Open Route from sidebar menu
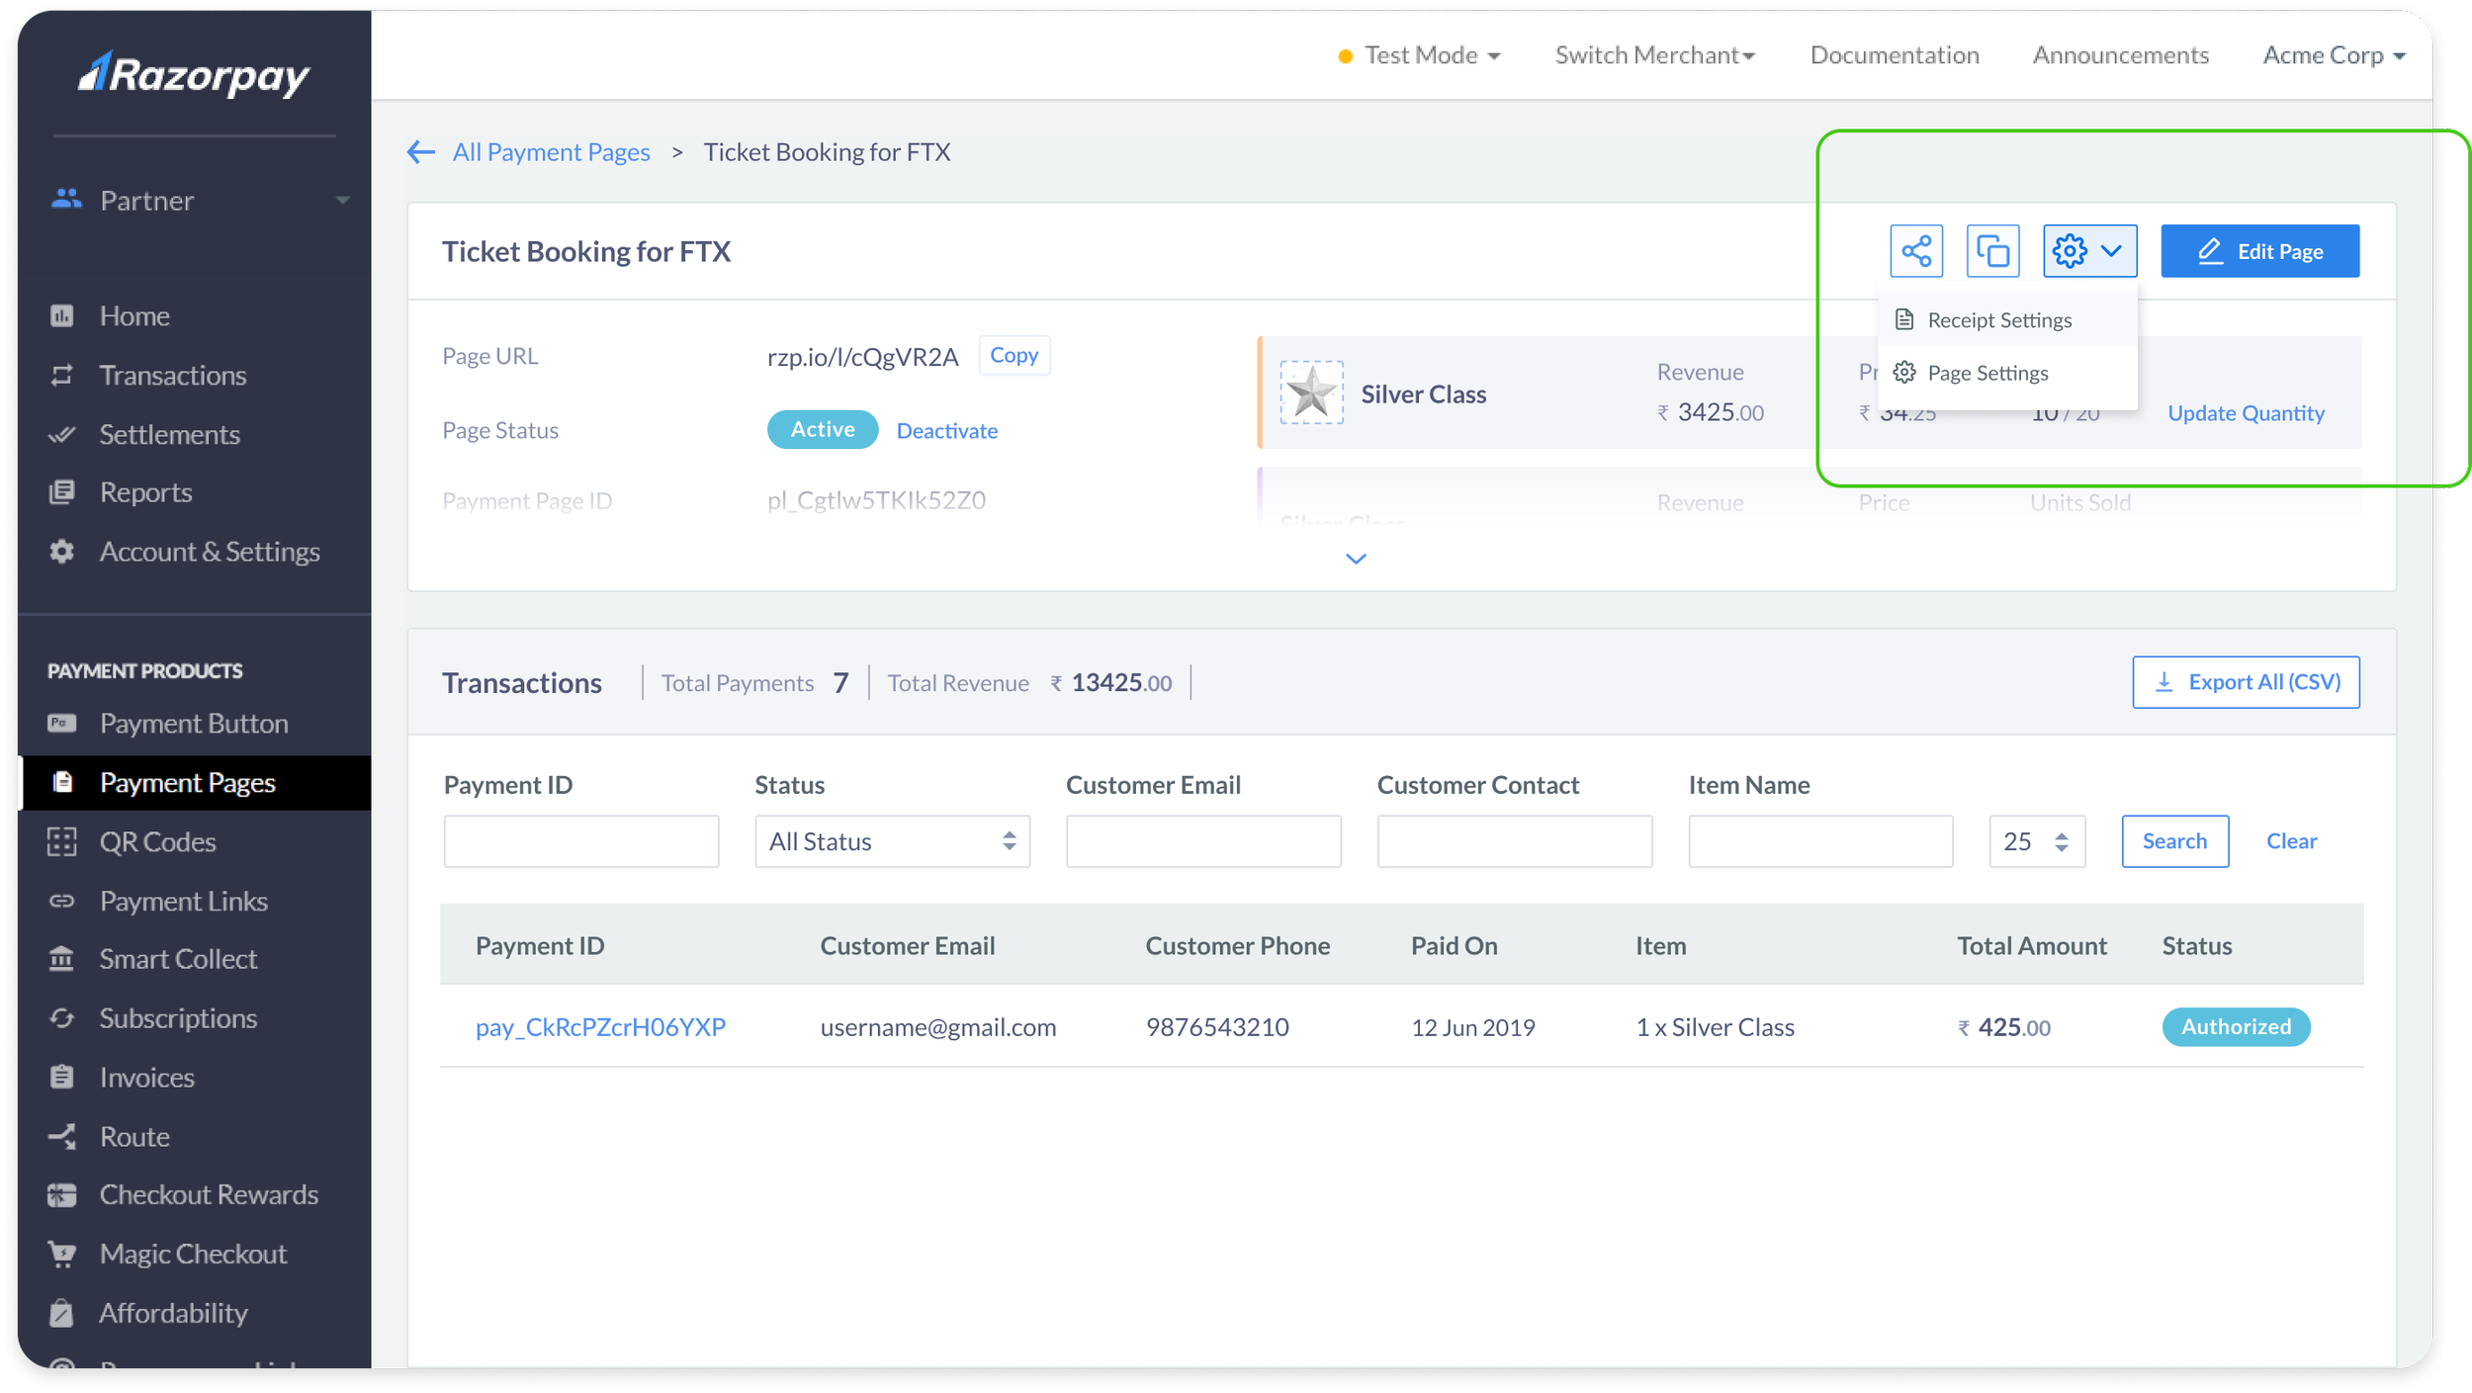Screen dimensions: 2472x1393 134,1137
